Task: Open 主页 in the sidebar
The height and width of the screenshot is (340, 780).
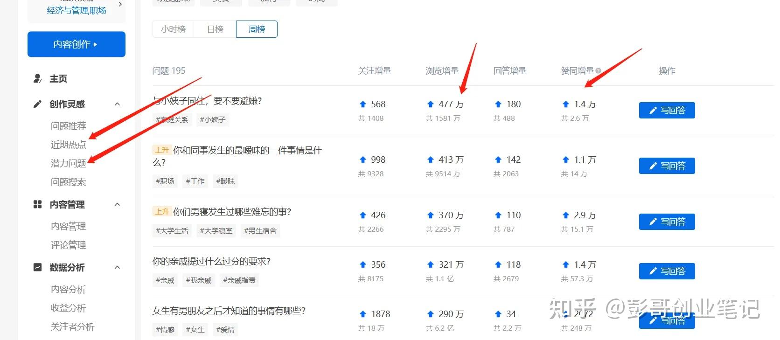Action: [x=58, y=78]
